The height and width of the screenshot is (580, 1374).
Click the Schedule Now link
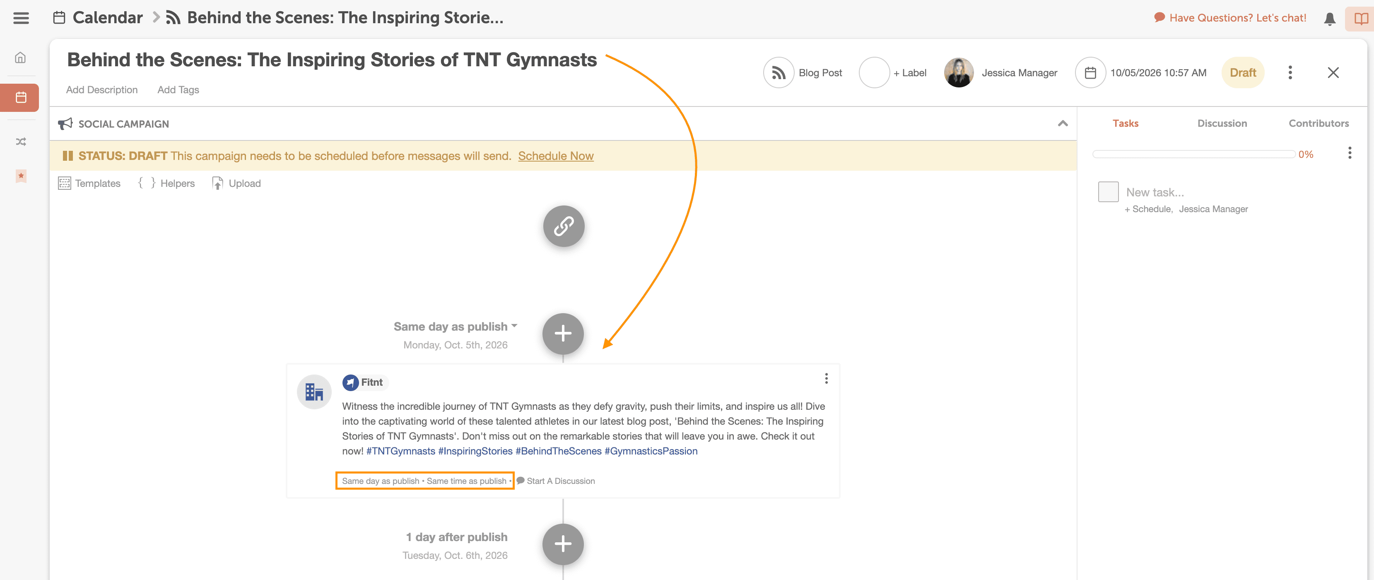555,156
